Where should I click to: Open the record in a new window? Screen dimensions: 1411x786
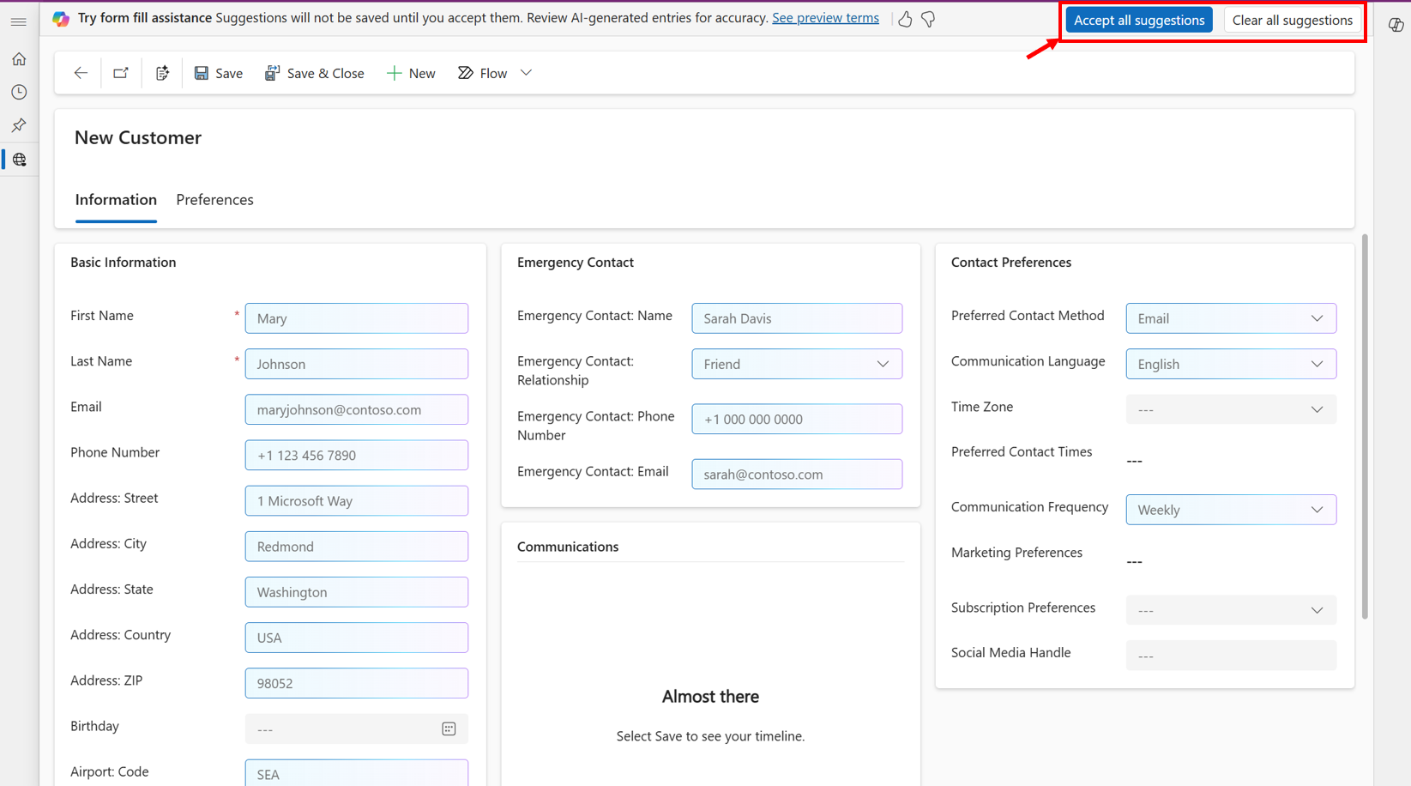[x=120, y=72]
